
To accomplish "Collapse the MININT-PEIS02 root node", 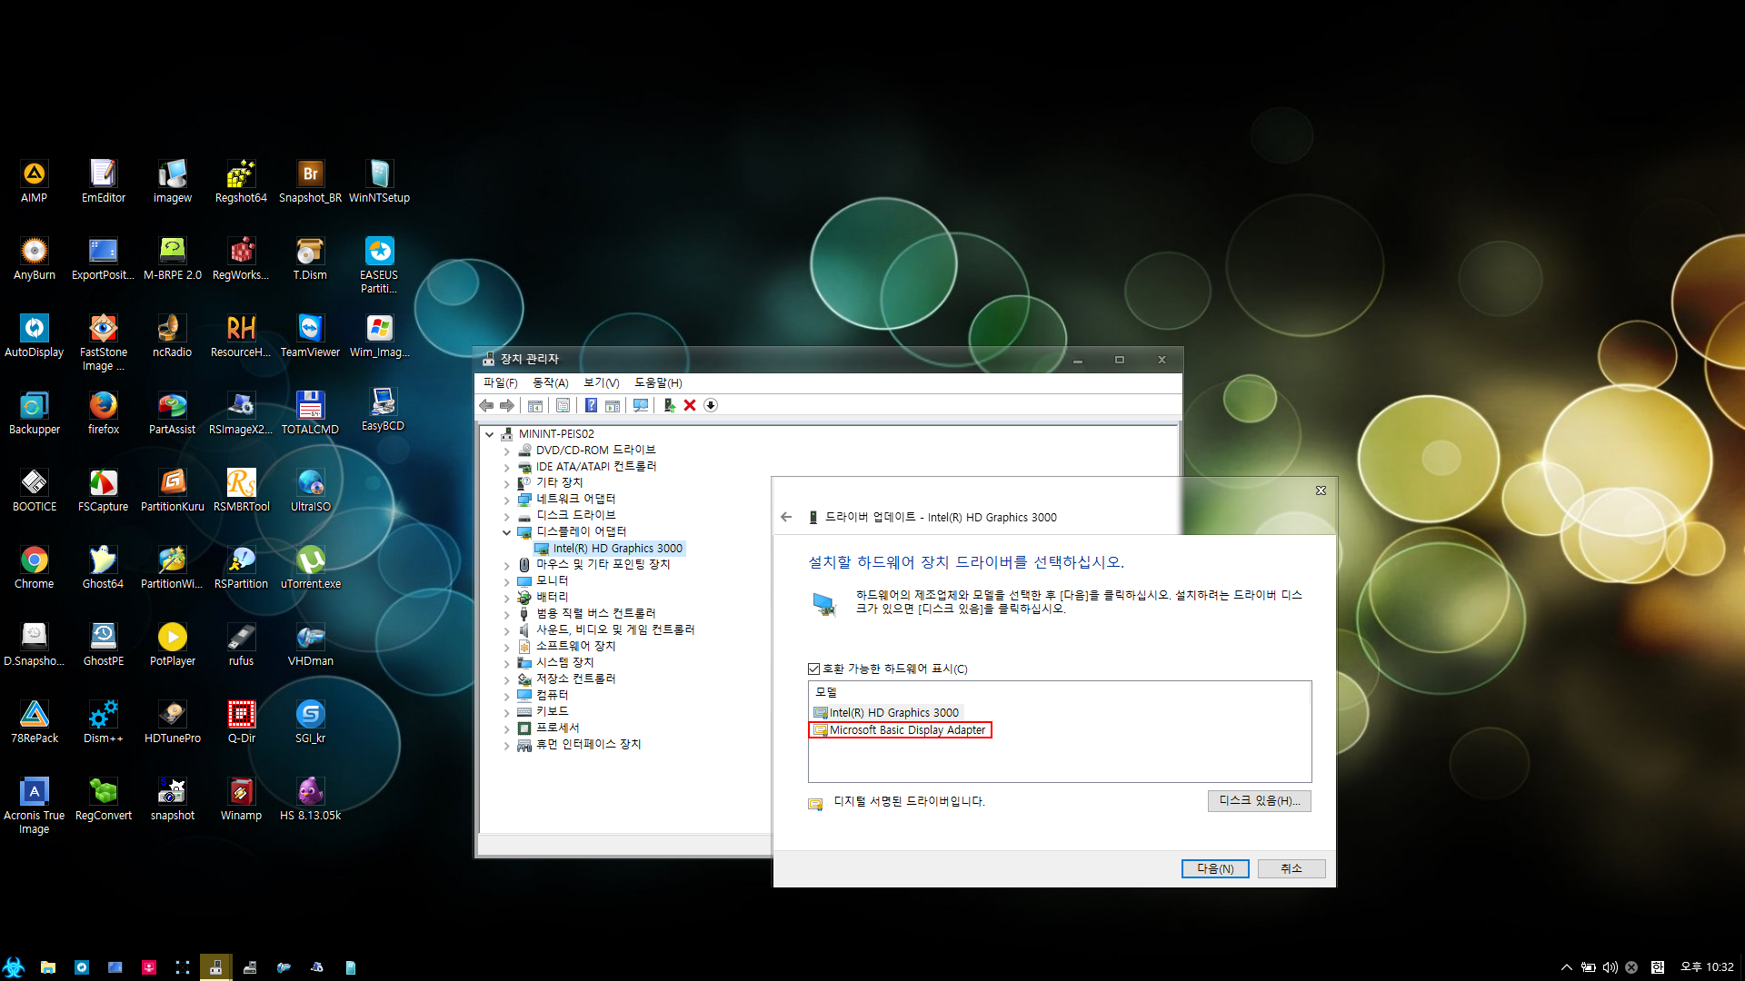I will [490, 434].
